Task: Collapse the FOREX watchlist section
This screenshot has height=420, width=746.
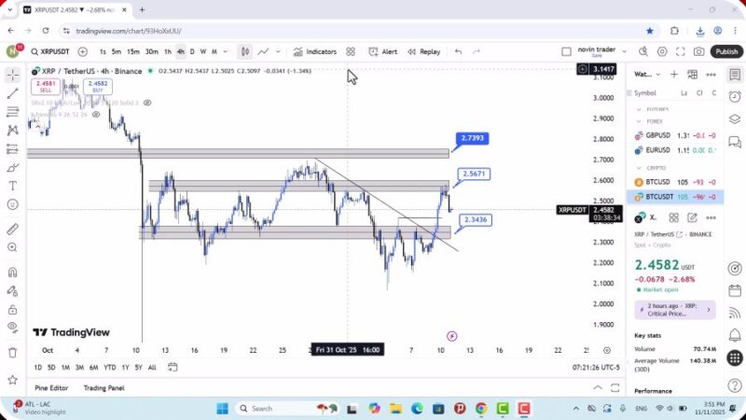Action: coord(639,120)
